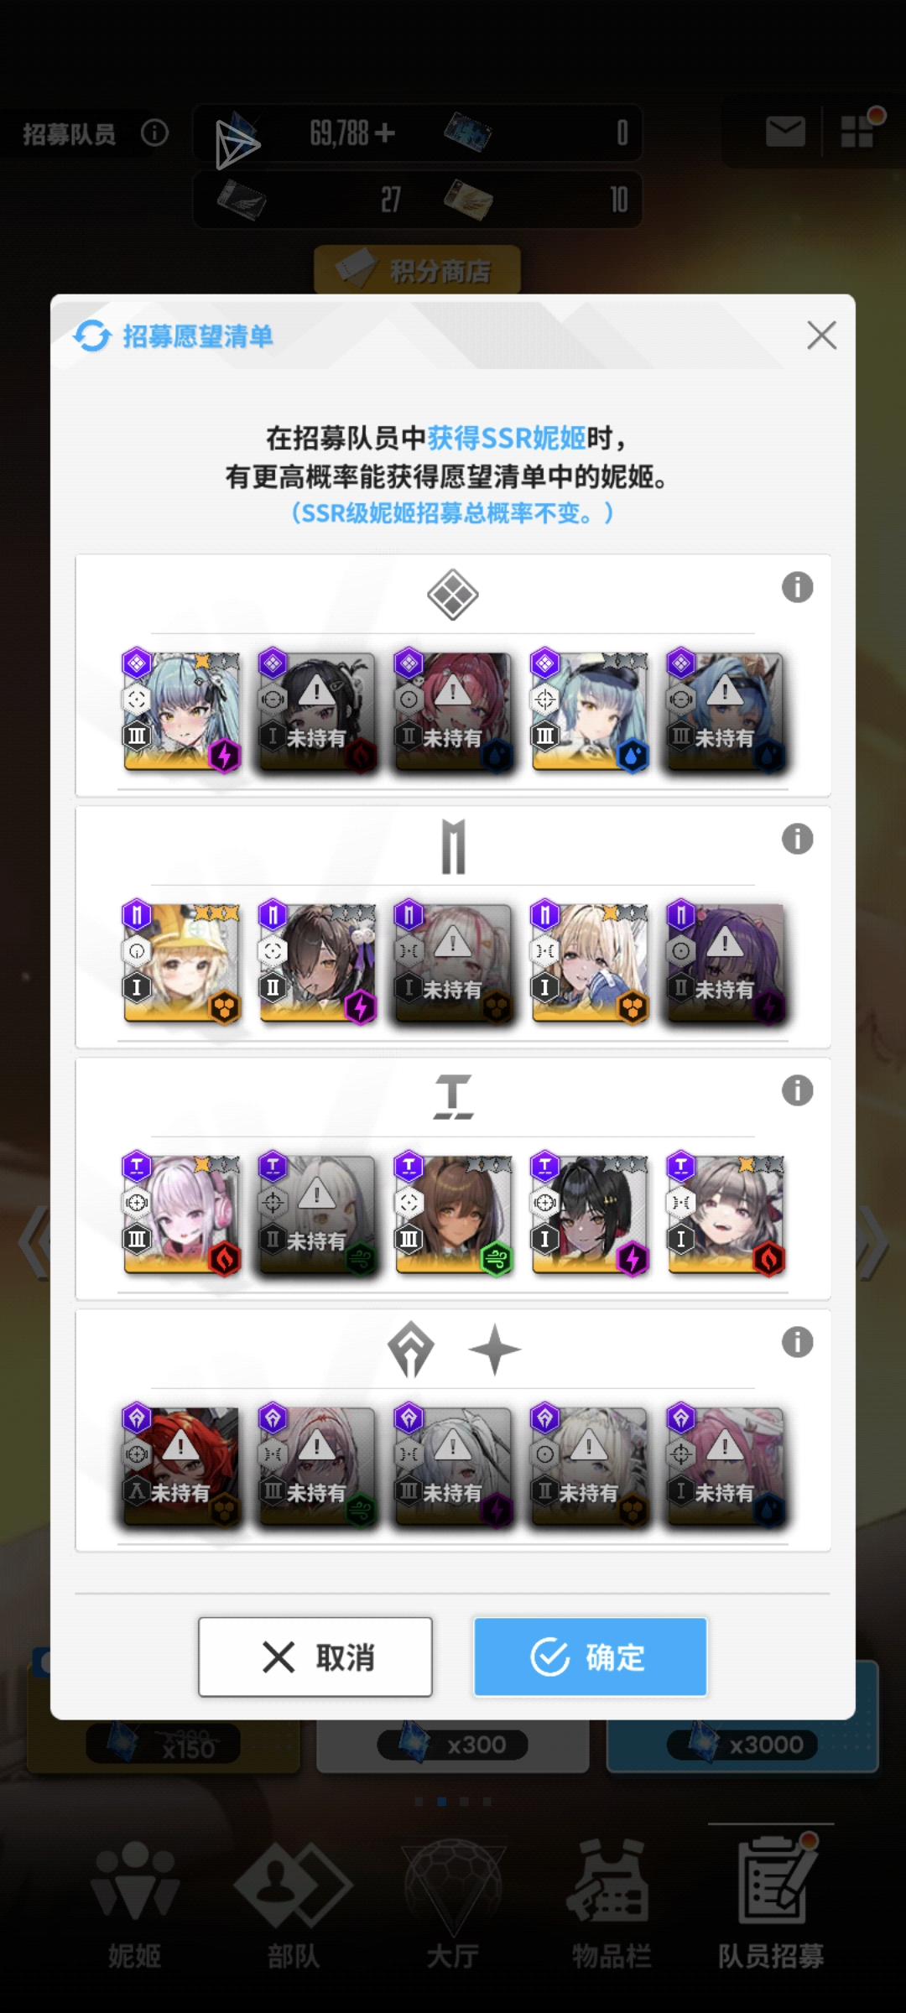This screenshot has width=906, height=2013.
Task: Select the unowned red-haired Pilgrim Nikke
Action: (182, 1466)
